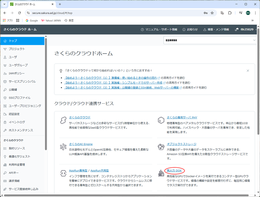Click the 認証設定 icon in sidebar
260x197 pixels.
click(x=5, y=114)
